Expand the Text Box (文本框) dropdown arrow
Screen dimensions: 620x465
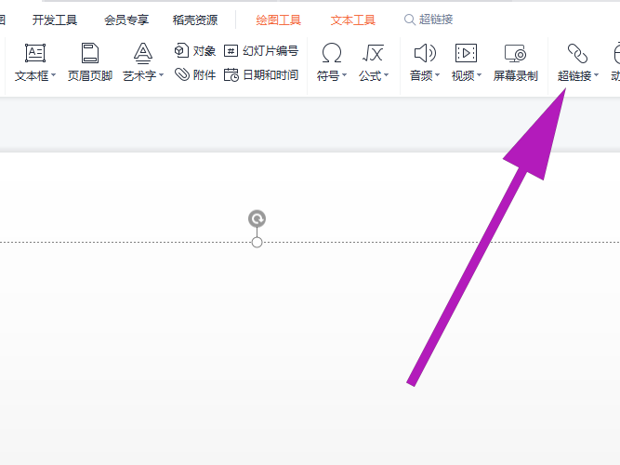click(54, 76)
